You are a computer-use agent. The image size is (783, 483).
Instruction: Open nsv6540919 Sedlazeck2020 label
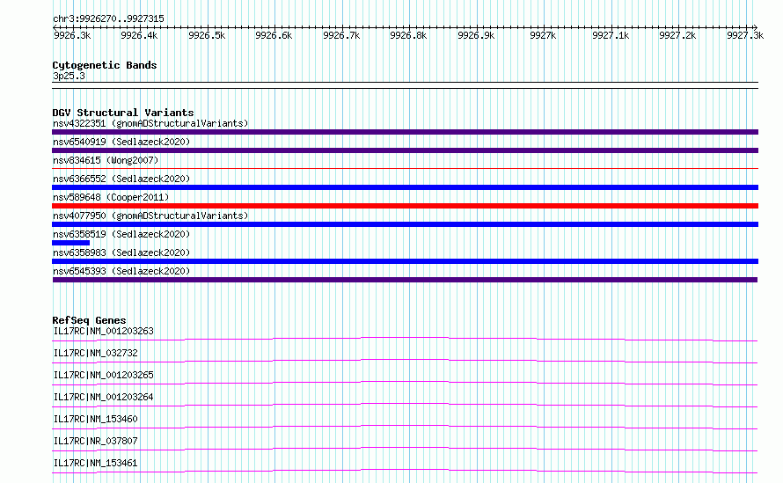121,142
